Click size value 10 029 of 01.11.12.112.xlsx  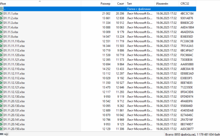point(106,78)
